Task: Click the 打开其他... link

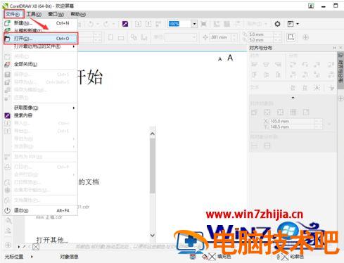Action: tap(53, 240)
